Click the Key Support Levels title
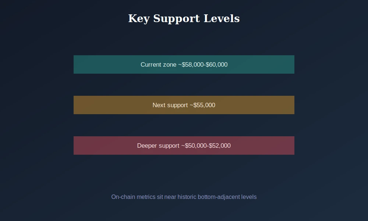This screenshot has width=368, height=221. [184, 18]
